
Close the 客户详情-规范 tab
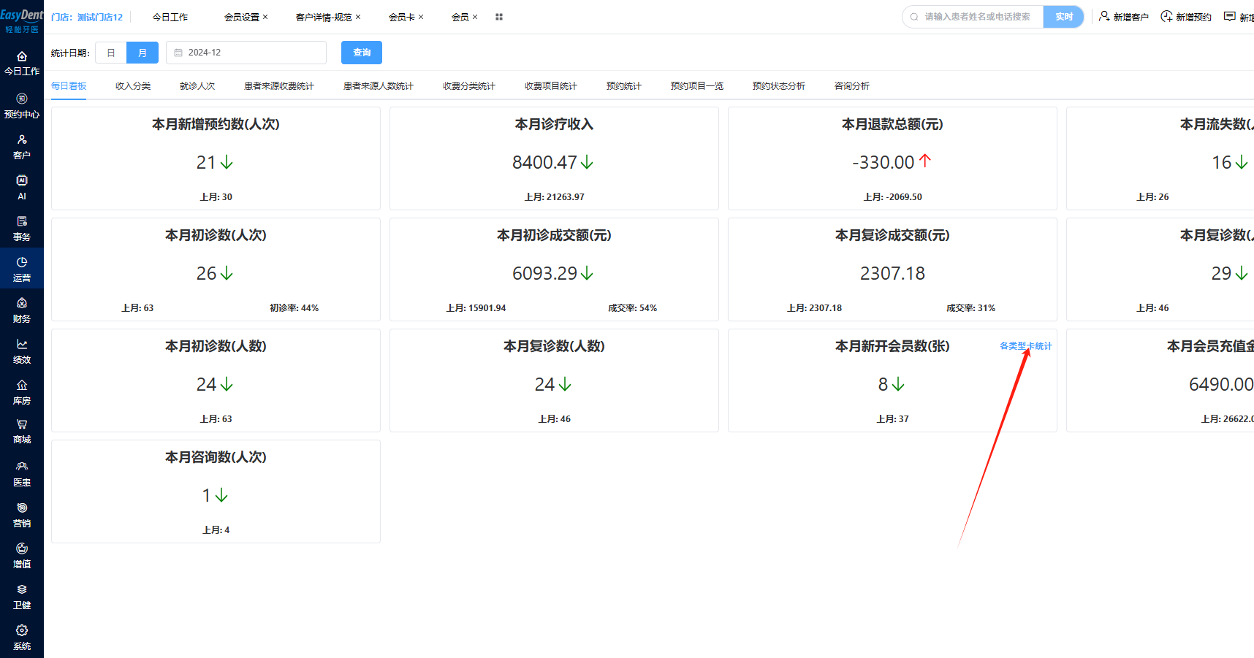click(x=358, y=17)
